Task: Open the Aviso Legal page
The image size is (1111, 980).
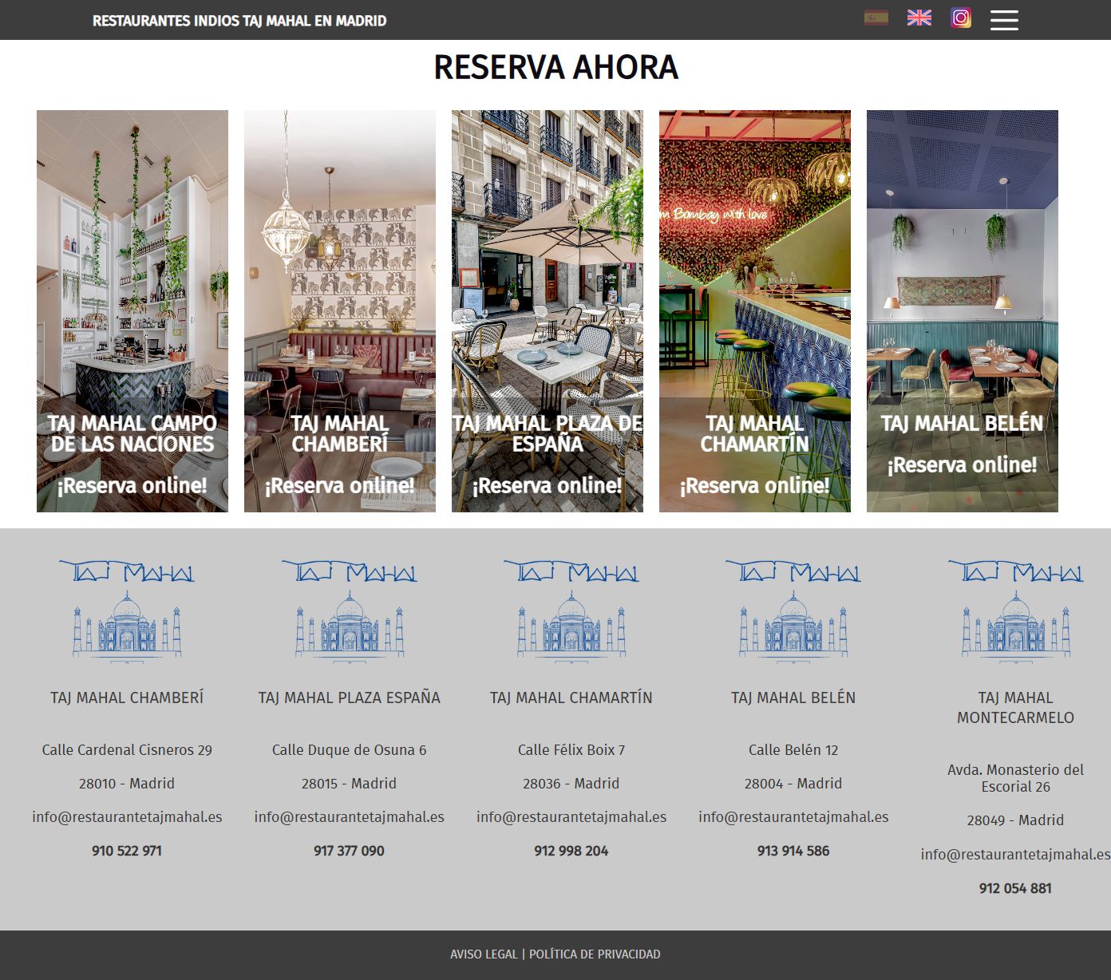Action: click(x=484, y=954)
